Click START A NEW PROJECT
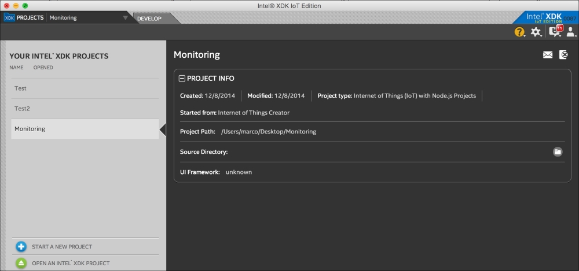 62,247
